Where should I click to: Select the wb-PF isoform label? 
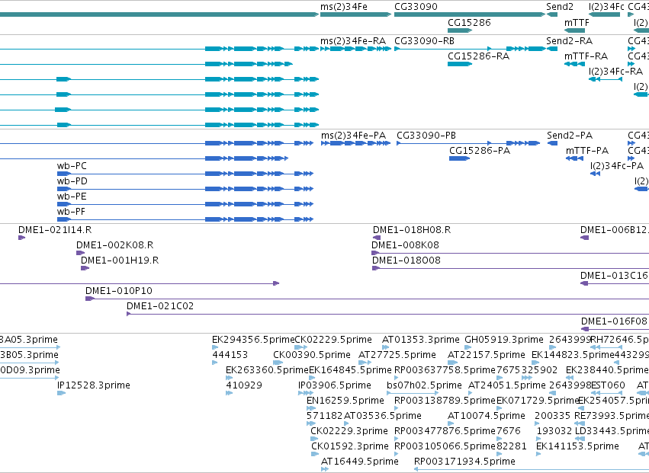(71, 212)
